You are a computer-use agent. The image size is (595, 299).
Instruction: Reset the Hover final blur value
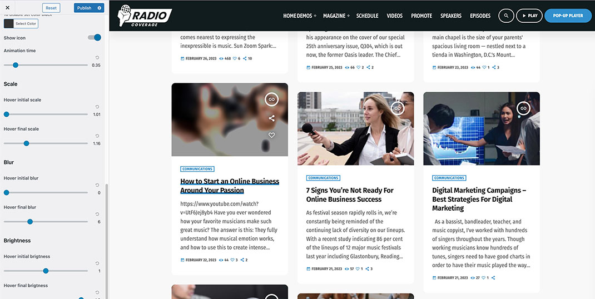[97, 214]
